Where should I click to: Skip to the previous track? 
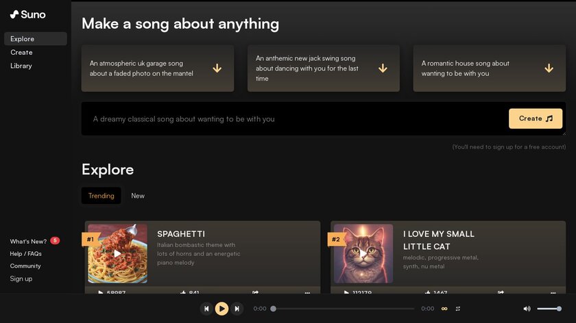[206, 309]
